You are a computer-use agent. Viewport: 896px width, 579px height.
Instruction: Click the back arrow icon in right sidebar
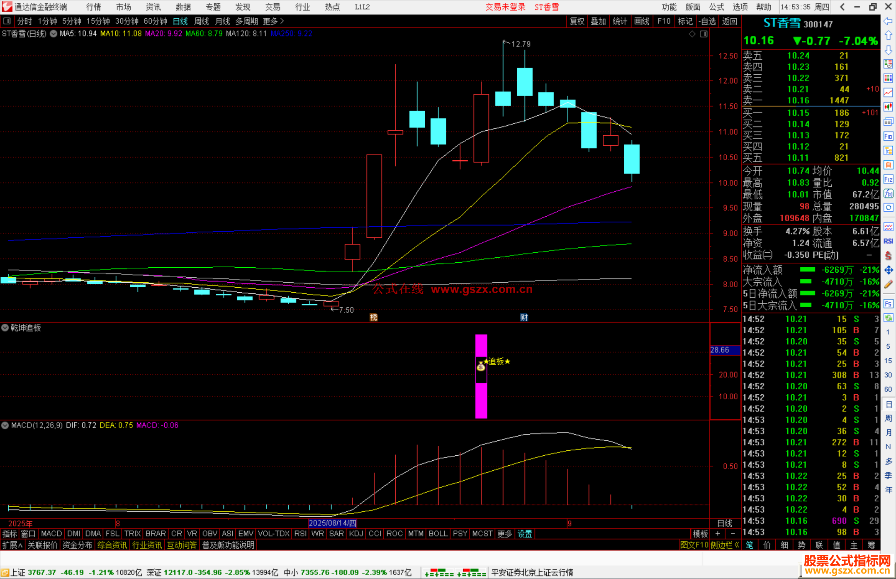pos(888,21)
